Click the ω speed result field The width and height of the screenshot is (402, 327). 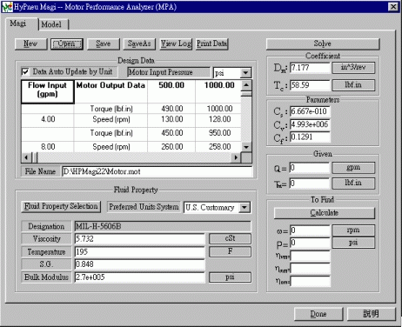coord(310,230)
